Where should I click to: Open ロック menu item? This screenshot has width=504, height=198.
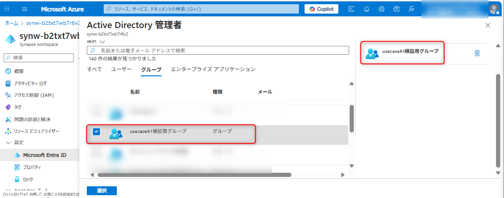(28, 179)
